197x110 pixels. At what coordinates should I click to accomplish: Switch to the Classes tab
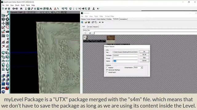pos(83,19)
